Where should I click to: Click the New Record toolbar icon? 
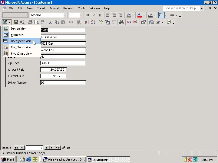[x=129, y=22]
